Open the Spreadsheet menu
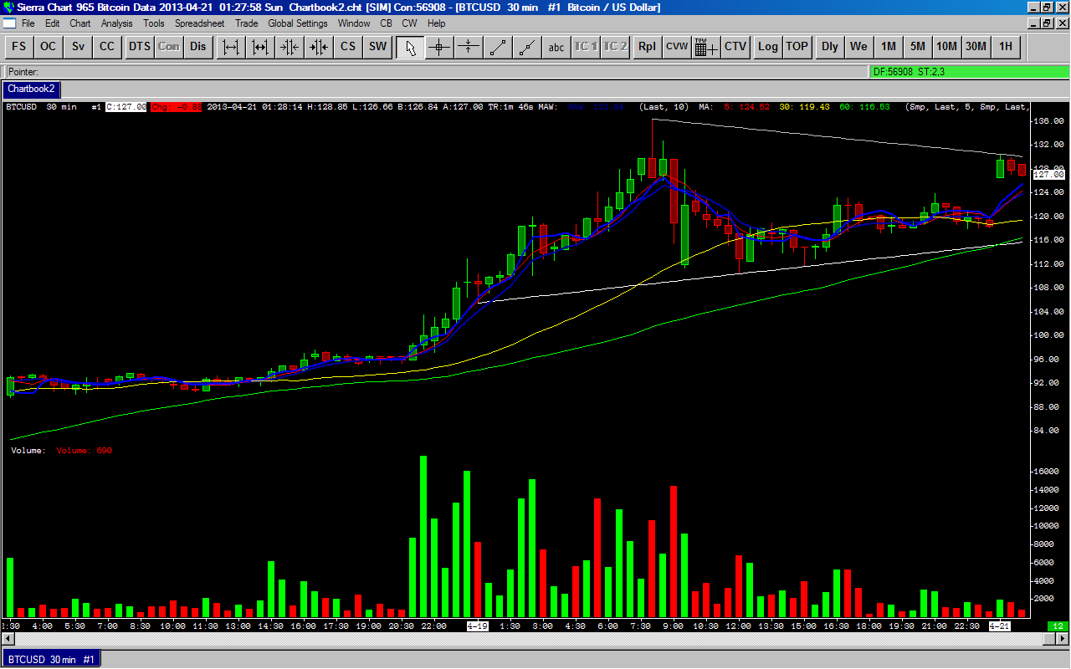This screenshot has width=1071, height=669. [199, 23]
